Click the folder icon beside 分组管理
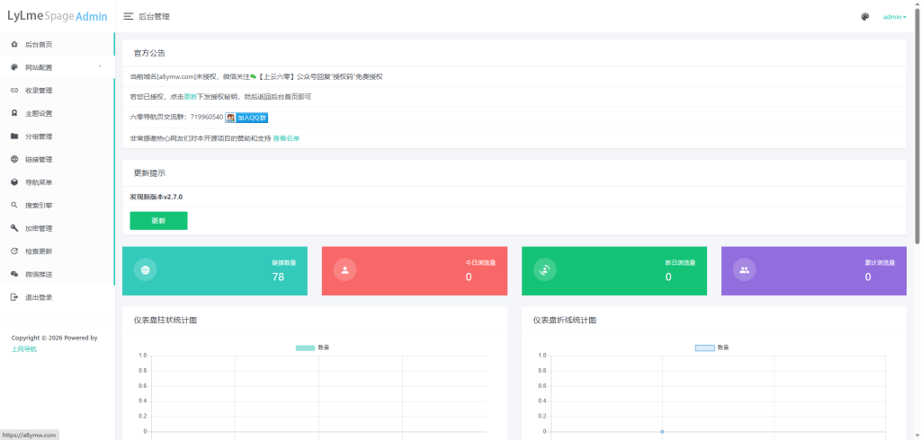Image resolution: width=921 pixels, height=440 pixels. click(14, 136)
